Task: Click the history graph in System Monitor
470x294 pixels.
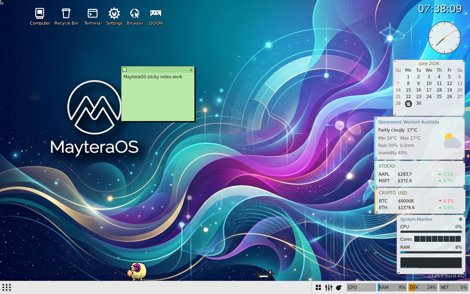Action: (x=431, y=263)
